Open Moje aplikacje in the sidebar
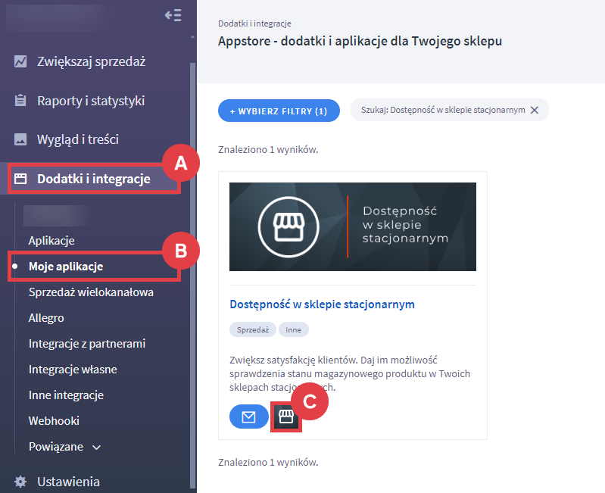Image resolution: width=605 pixels, height=493 pixels. pyautogui.click(x=65, y=267)
